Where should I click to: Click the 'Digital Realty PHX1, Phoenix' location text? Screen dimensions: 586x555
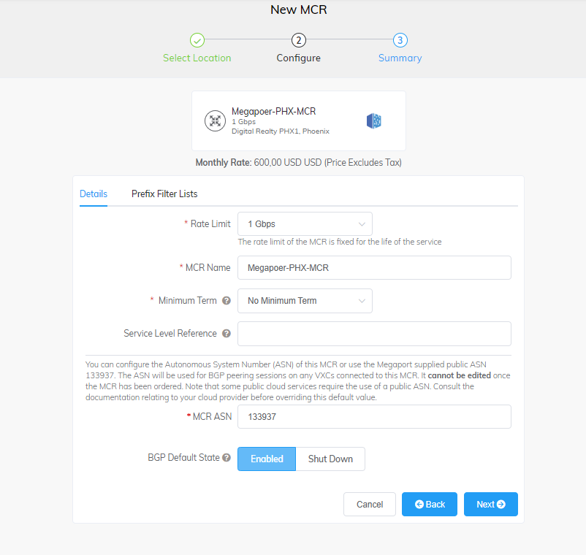281,131
